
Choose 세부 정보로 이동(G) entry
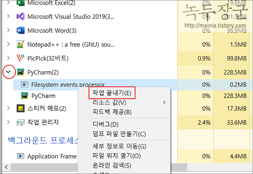[120, 146]
